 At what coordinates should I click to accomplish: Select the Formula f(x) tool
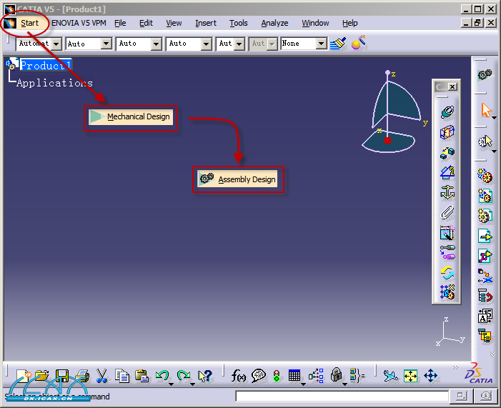pyautogui.click(x=239, y=375)
